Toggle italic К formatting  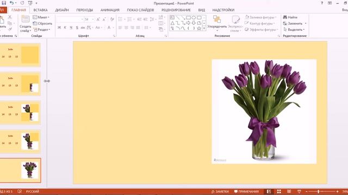tap(65, 28)
